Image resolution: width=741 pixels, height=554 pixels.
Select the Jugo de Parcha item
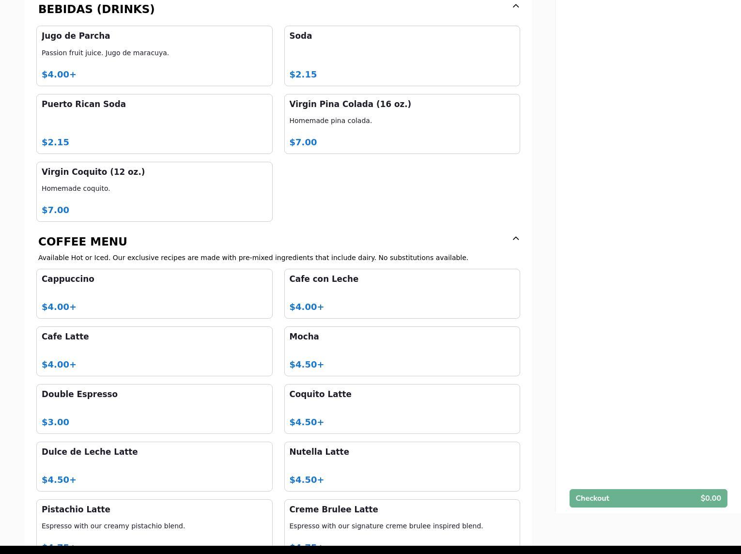(x=154, y=56)
